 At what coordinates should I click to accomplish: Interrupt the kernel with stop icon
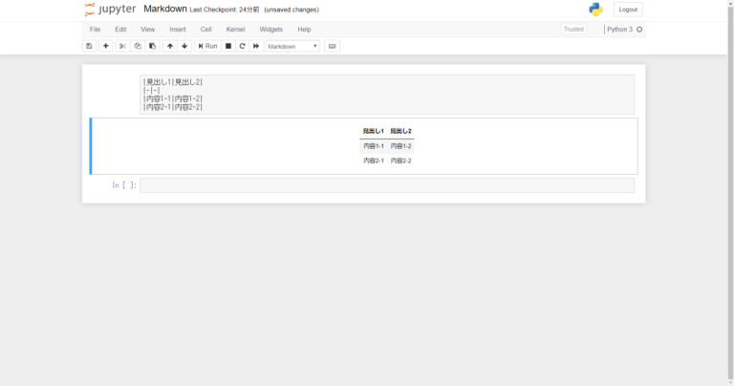tap(228, 46)
